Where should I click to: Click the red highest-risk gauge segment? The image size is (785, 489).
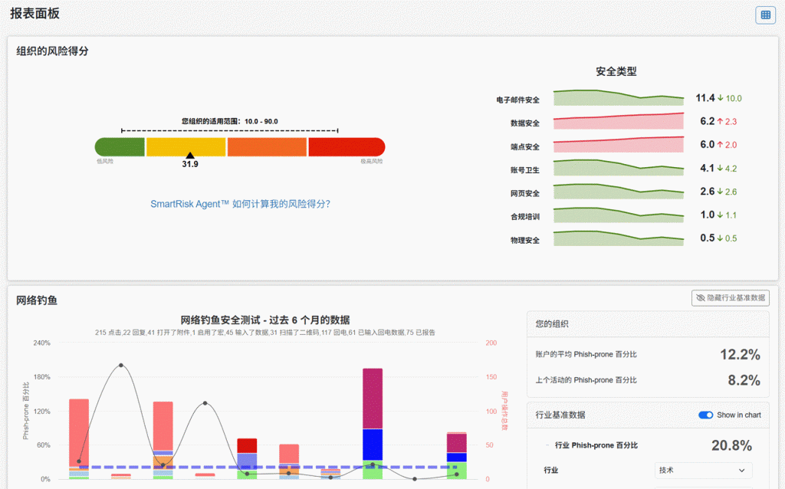pos(346,147)
